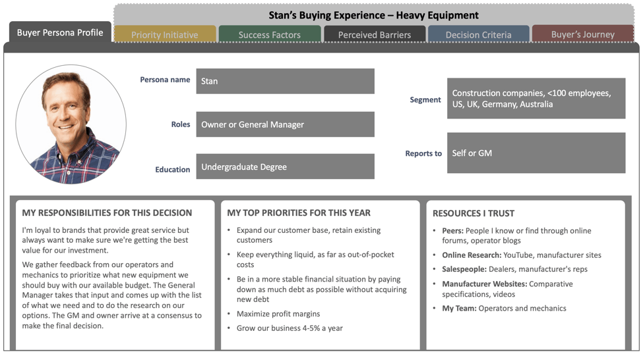Viewport: 643px width, 354px height.
Task: Click the Reports to field Self or GM
Action: tap(536, 153)
